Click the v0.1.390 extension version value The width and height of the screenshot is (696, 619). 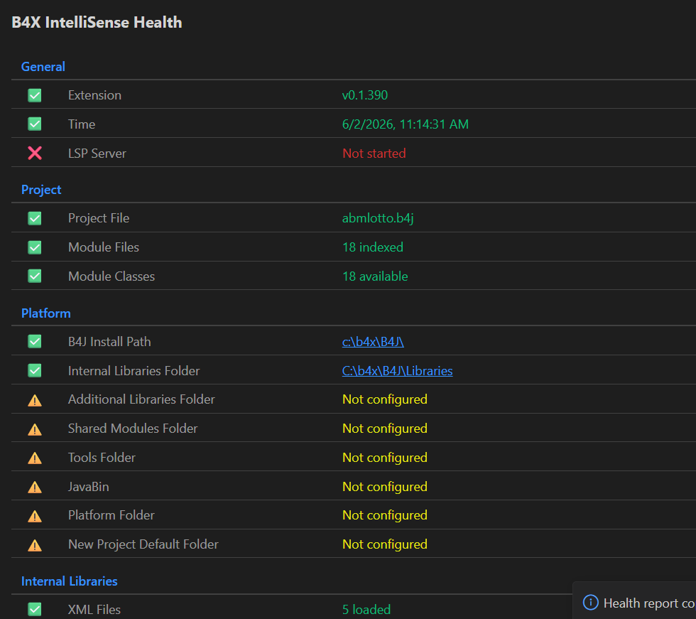pos(365,95)
